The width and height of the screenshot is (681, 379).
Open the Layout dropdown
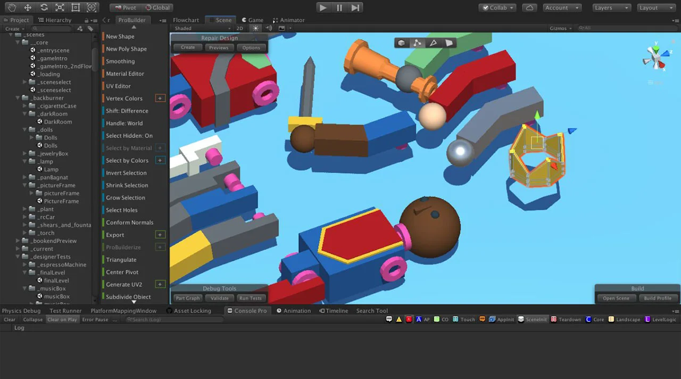tap(655, 7)
